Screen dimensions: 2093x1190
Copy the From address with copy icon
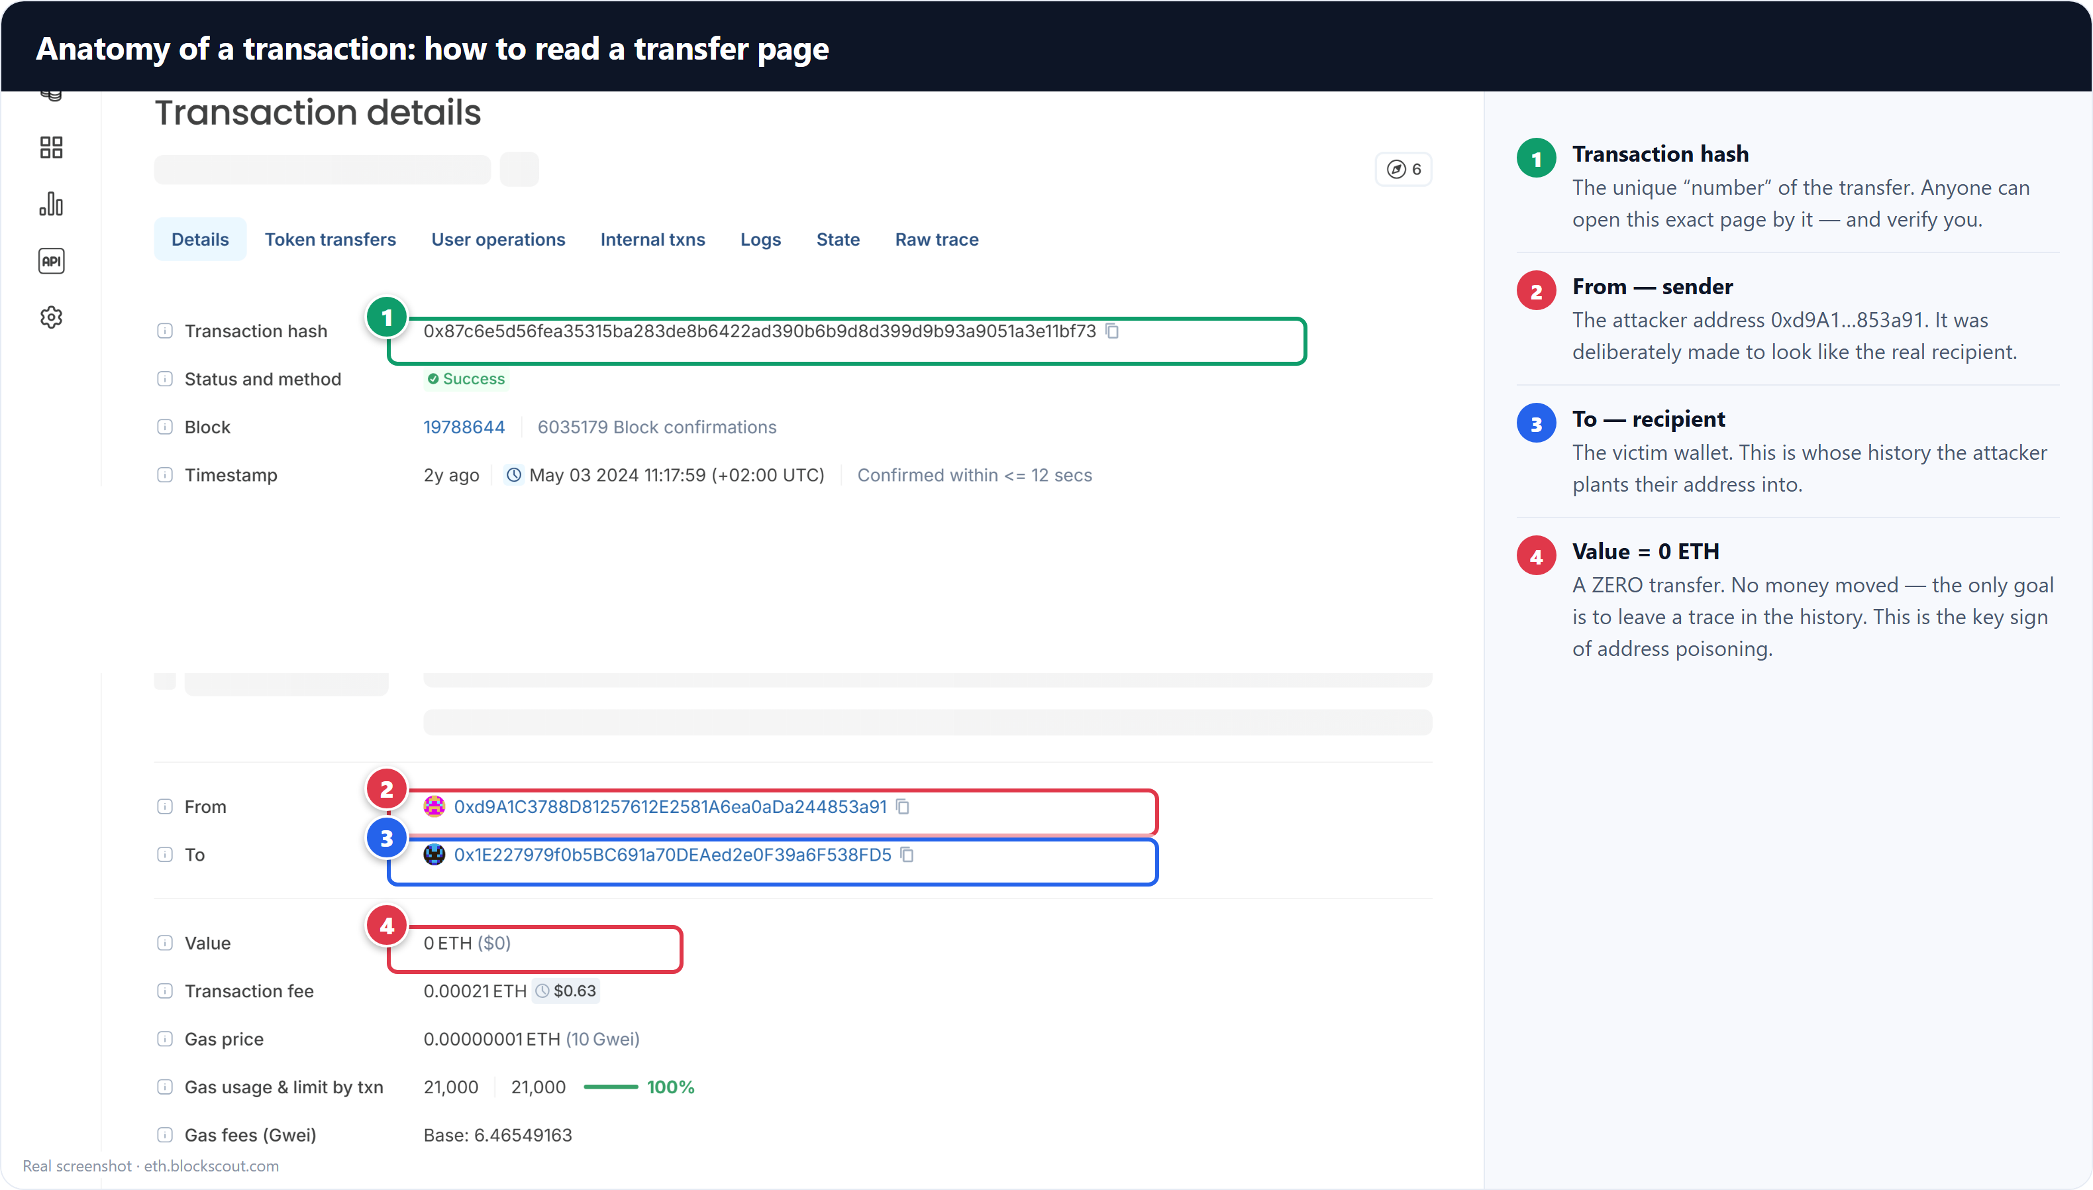coord(903,806)
